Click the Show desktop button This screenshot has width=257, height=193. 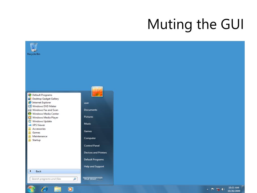coord(243,189)
